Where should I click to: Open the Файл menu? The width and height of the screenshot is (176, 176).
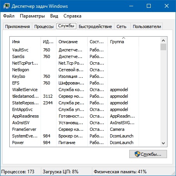coord(9,16)
